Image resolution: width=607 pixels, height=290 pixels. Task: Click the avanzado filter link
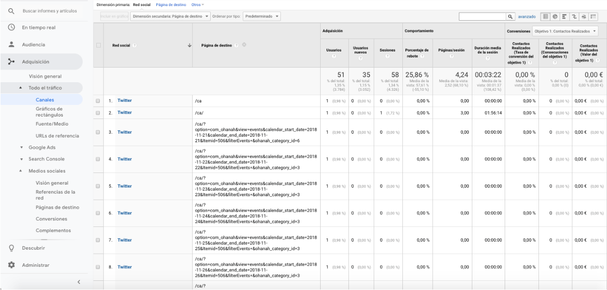[x=527, y=17]
